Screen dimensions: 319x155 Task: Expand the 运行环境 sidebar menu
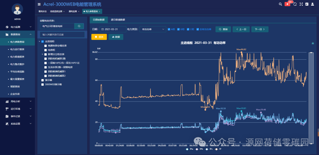(30, 109)
